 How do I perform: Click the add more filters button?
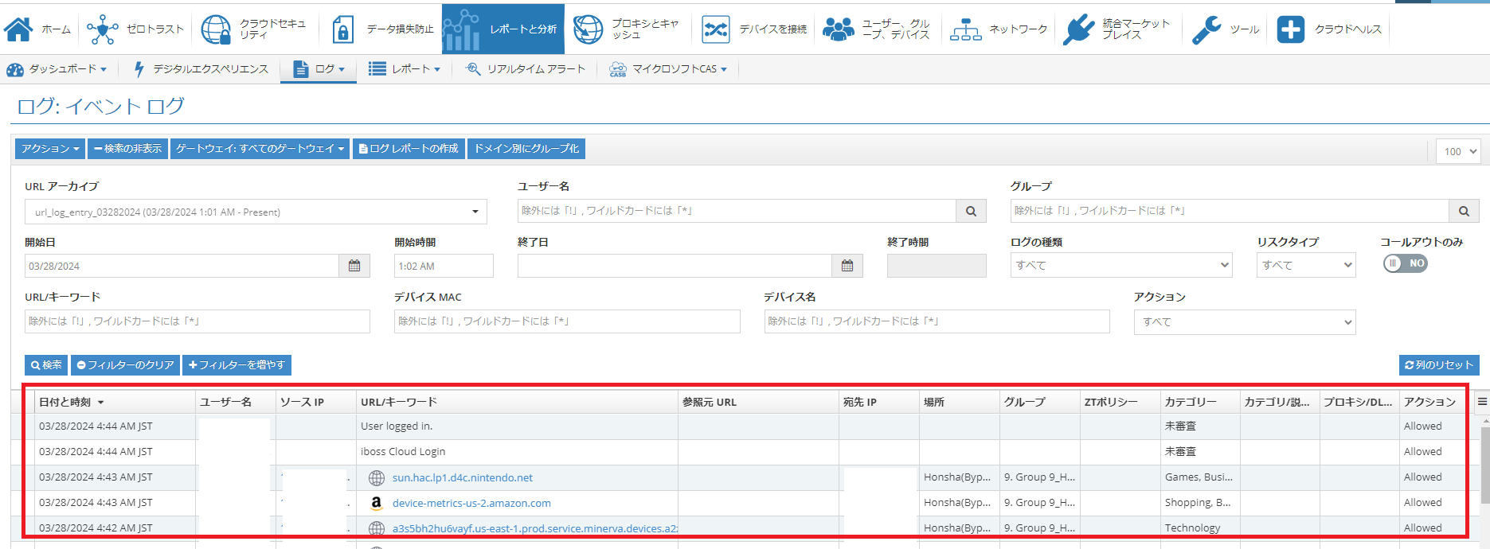237,365
